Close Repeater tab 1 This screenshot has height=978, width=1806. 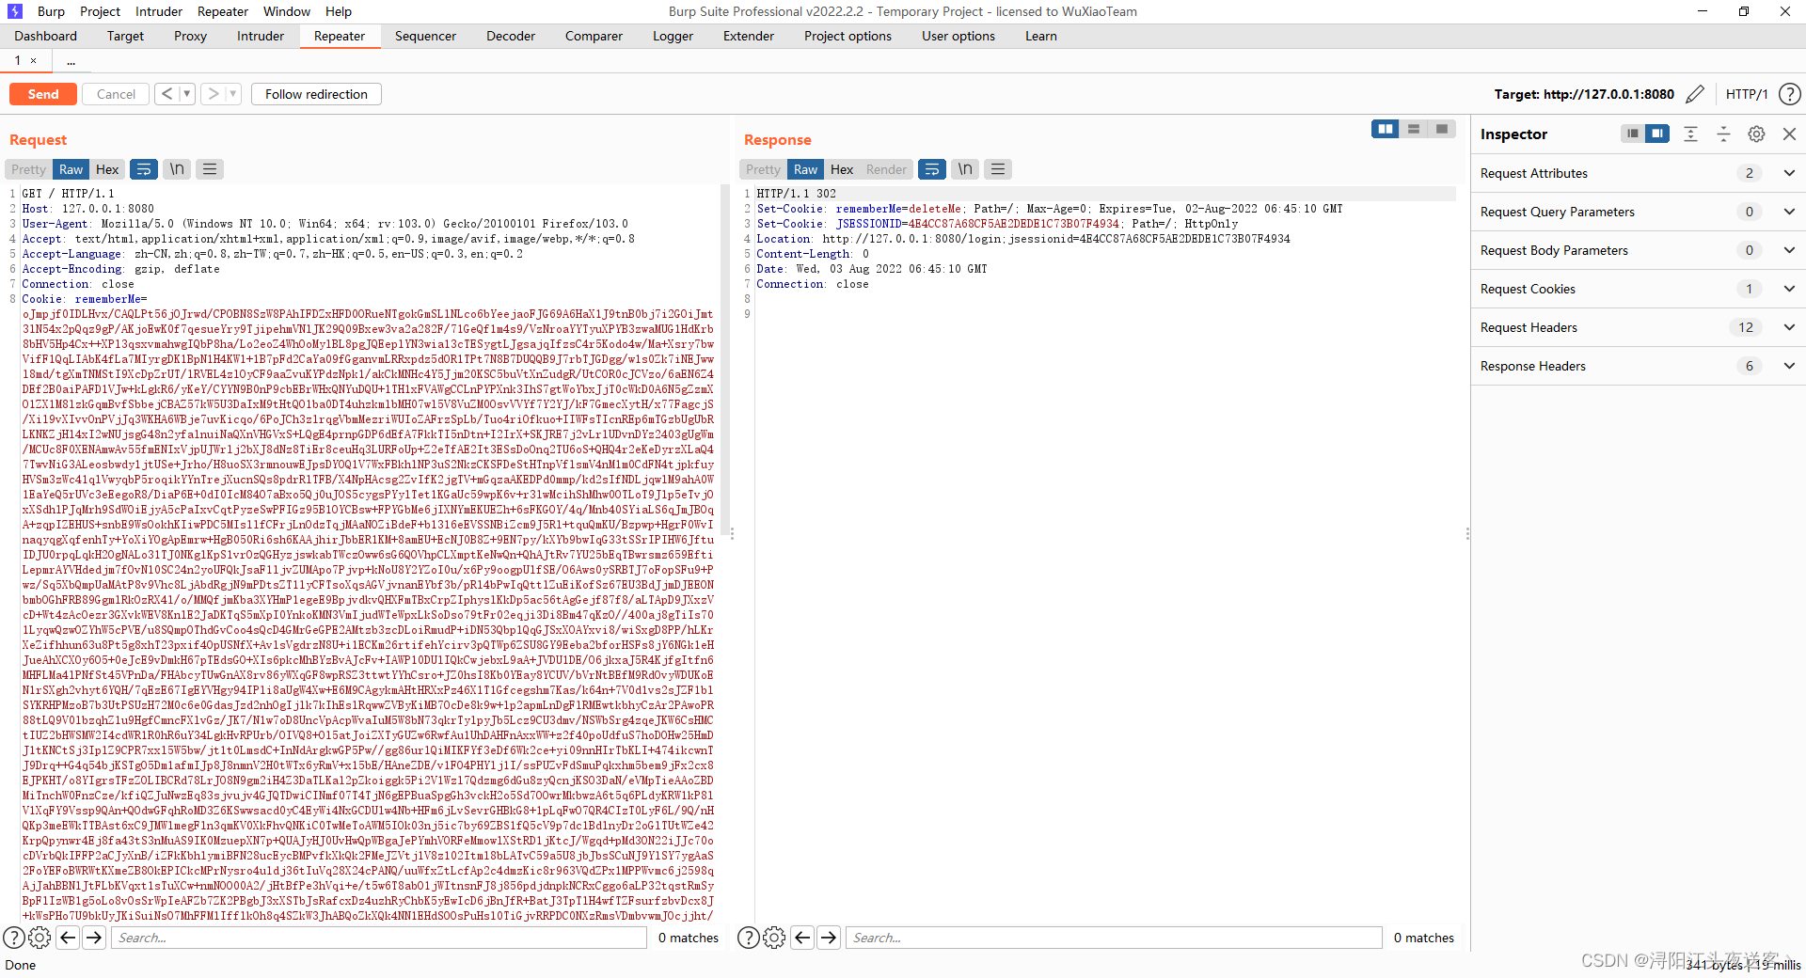(x=34, y=61)
